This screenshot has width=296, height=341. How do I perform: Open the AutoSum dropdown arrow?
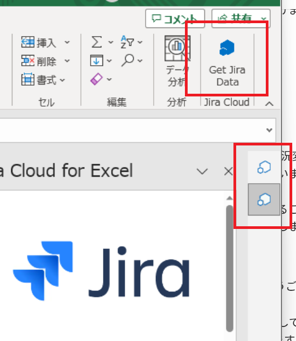111,42
